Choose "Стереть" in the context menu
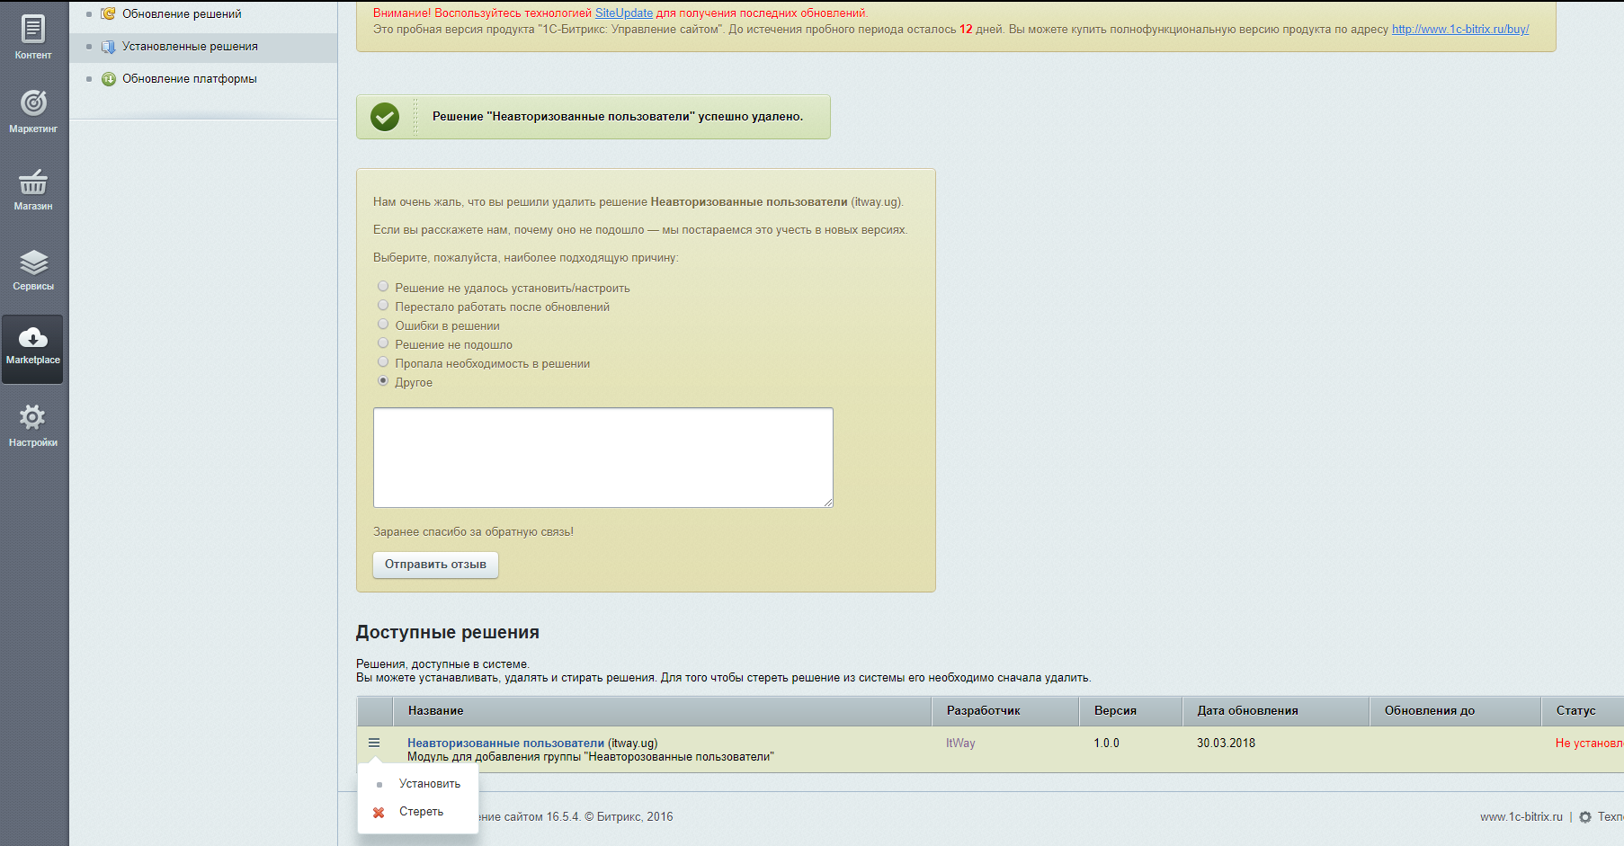Image resolution: width=1624 pixels, height=846 pixels. pyautogui.click(x=421, y=812)
